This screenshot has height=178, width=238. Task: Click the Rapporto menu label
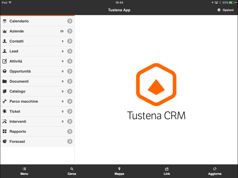[x=18, y=132]
